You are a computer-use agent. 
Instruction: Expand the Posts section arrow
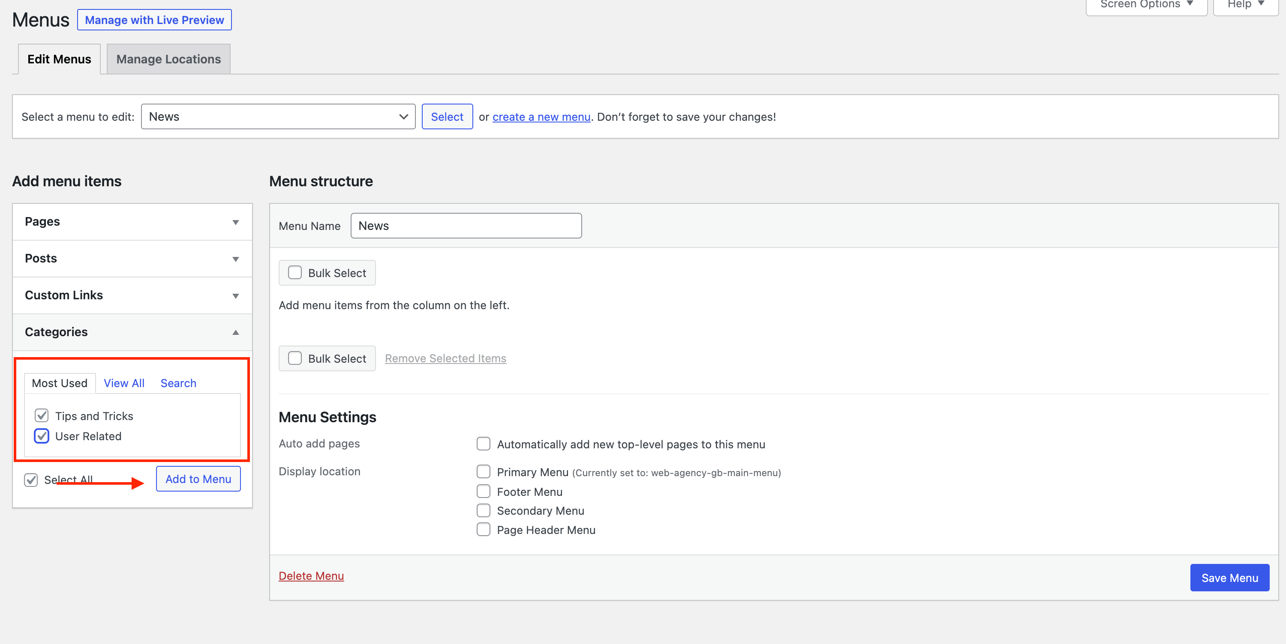tap(236, 259)
